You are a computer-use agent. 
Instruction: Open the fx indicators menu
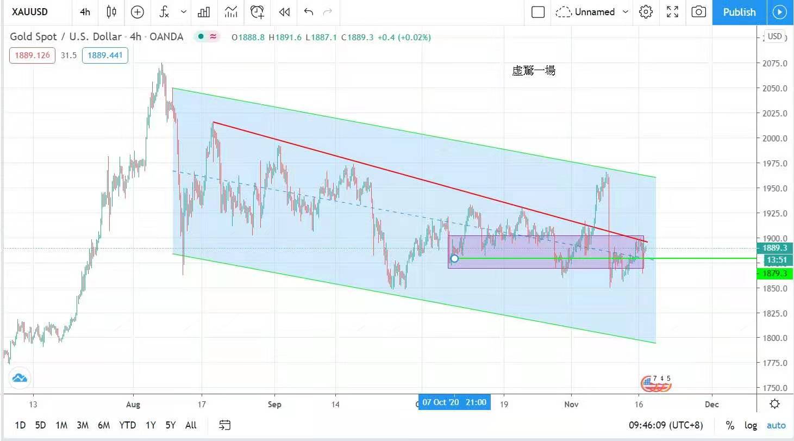(x=164, y=12)
